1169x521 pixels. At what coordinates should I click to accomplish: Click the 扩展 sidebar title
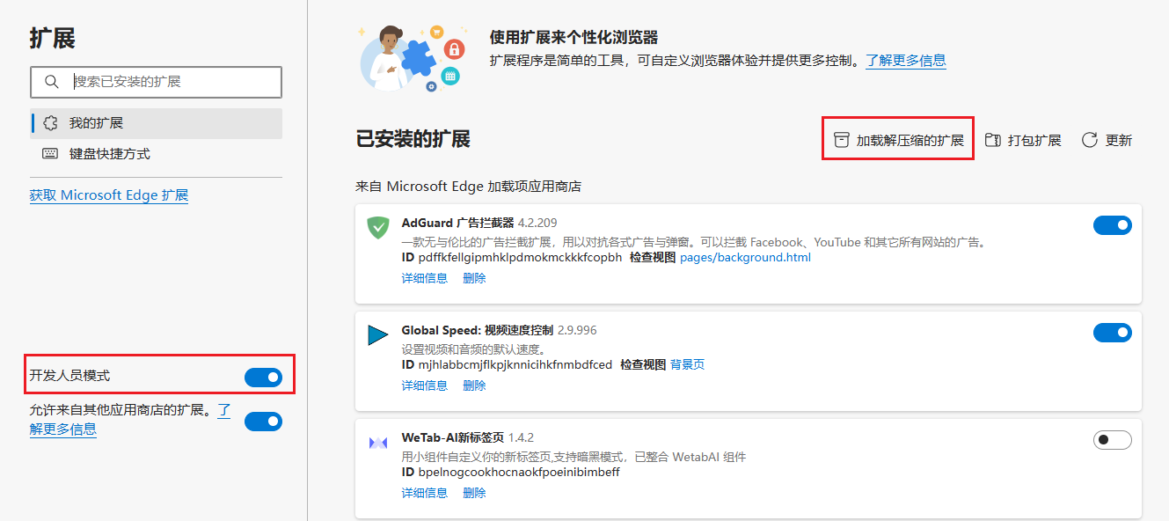[x=53, y=38]
